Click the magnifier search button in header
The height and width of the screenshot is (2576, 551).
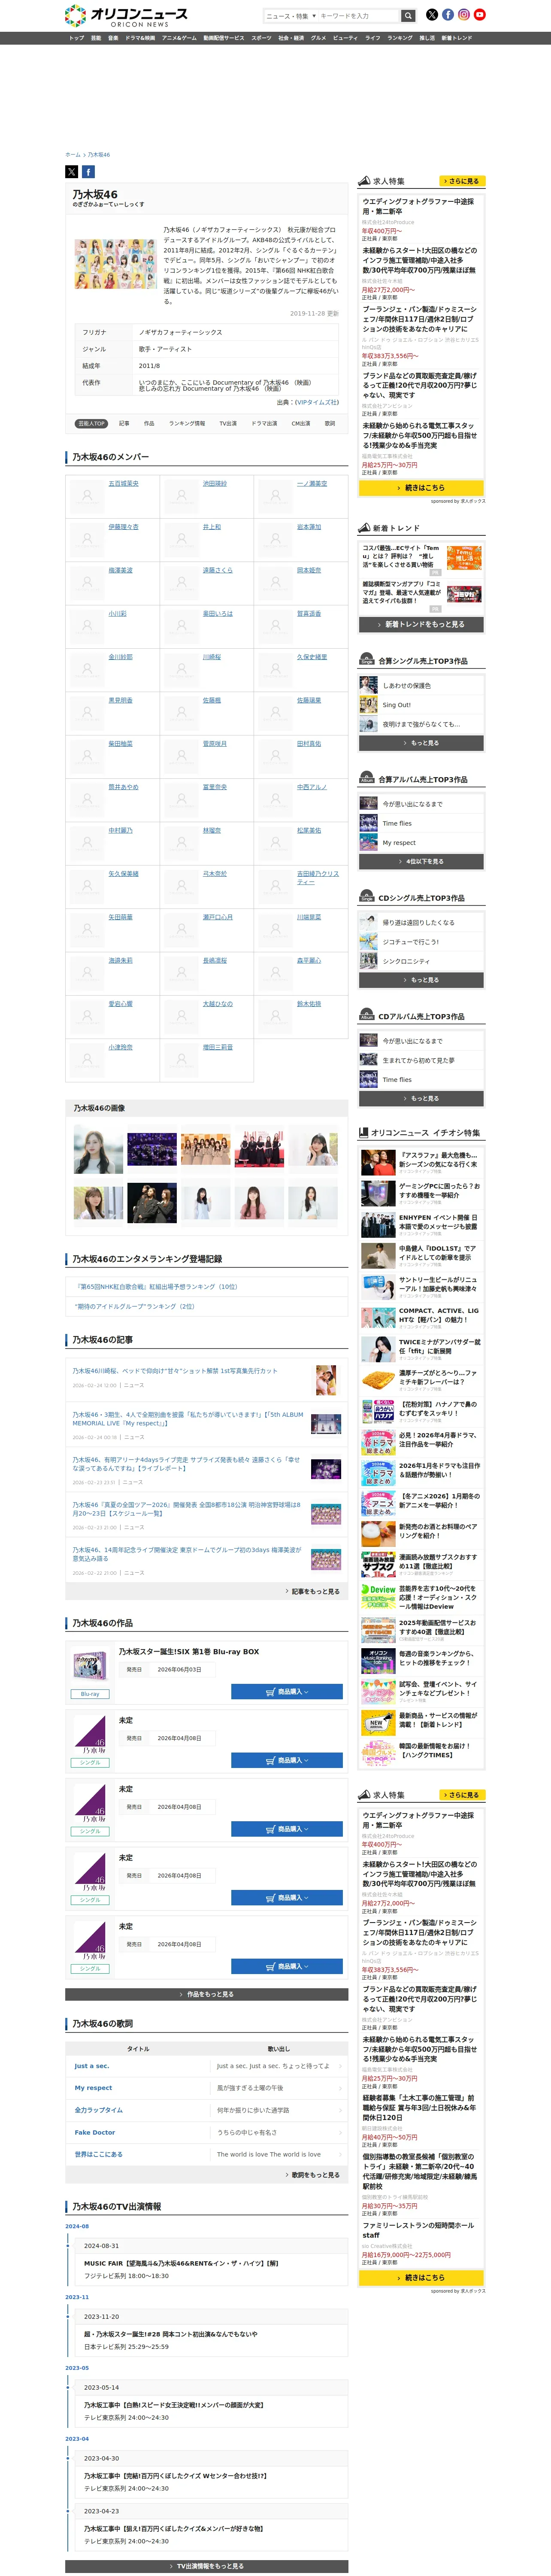408,15
